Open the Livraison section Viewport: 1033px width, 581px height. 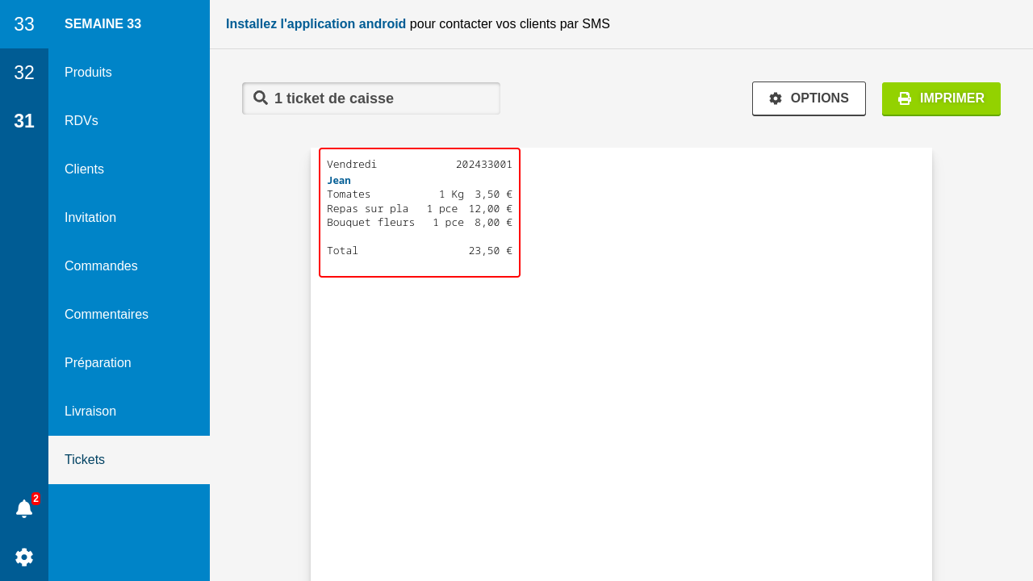[x=90, y=412]
